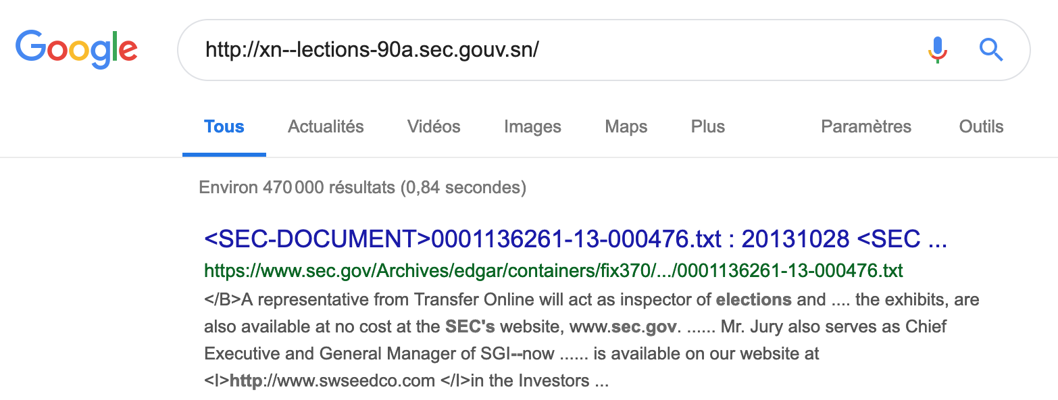Open the Maps tab
1058x400 pixels.
click(626, 127)
